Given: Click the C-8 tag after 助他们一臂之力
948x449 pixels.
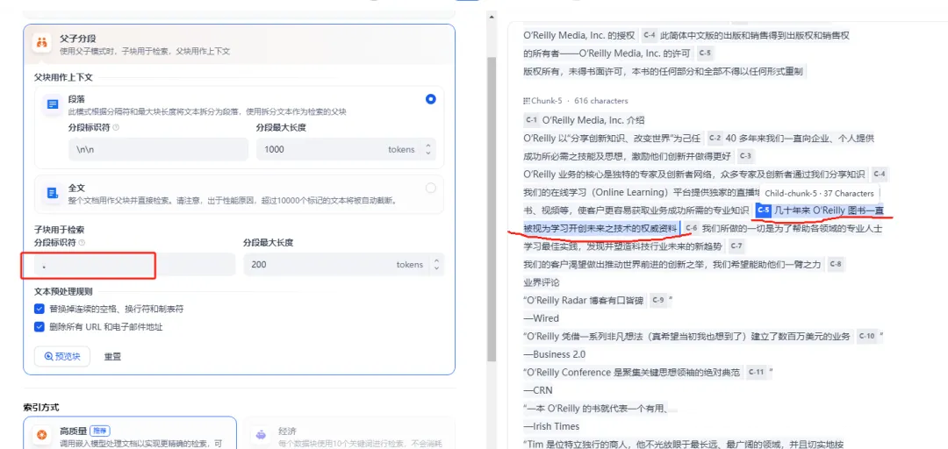Looking at the screenshot, I should 835,264.
